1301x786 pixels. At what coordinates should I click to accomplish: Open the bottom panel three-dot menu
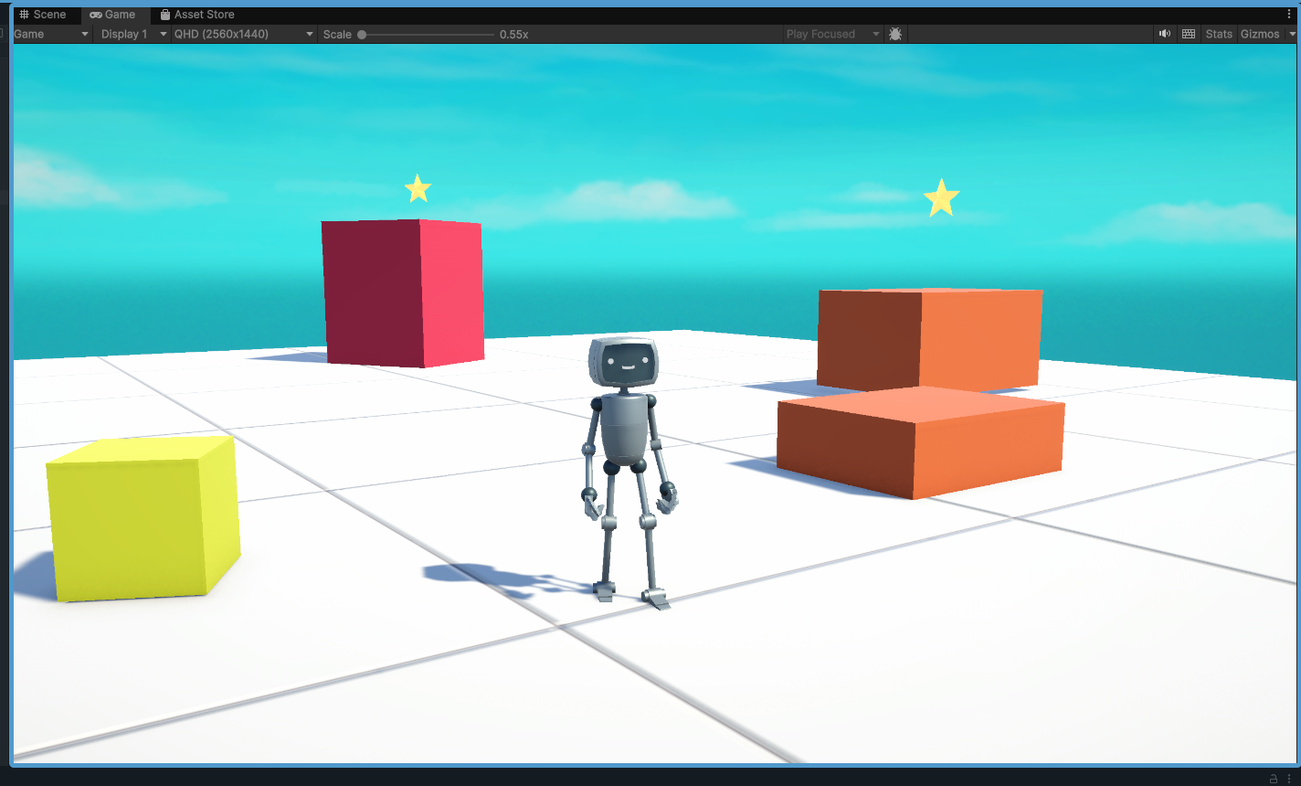1289,779
